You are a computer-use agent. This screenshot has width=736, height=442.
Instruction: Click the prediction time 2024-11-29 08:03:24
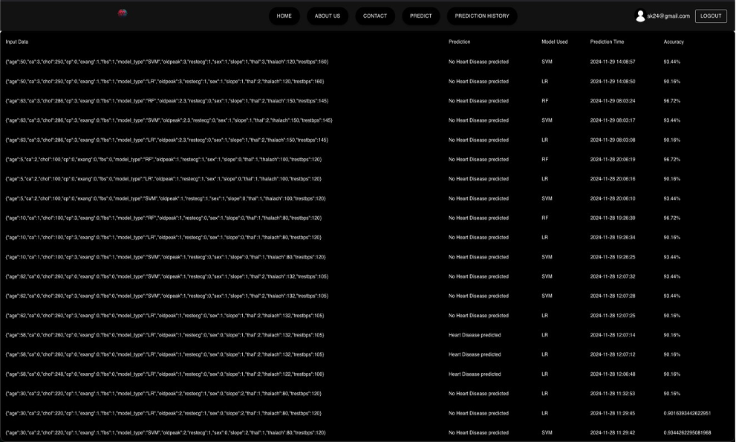(x=613, y=101)
